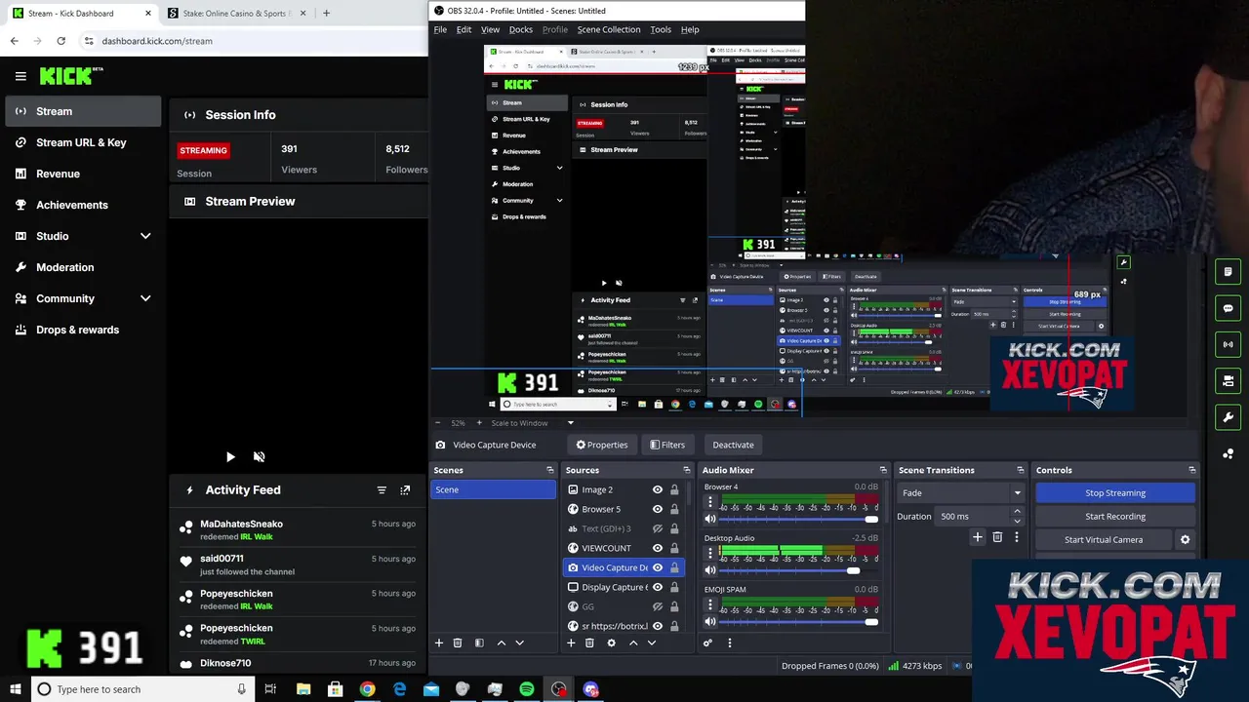1249x702 pixels.
Task: Open Browser 4 audio options menu
Action: pos(709,501)
